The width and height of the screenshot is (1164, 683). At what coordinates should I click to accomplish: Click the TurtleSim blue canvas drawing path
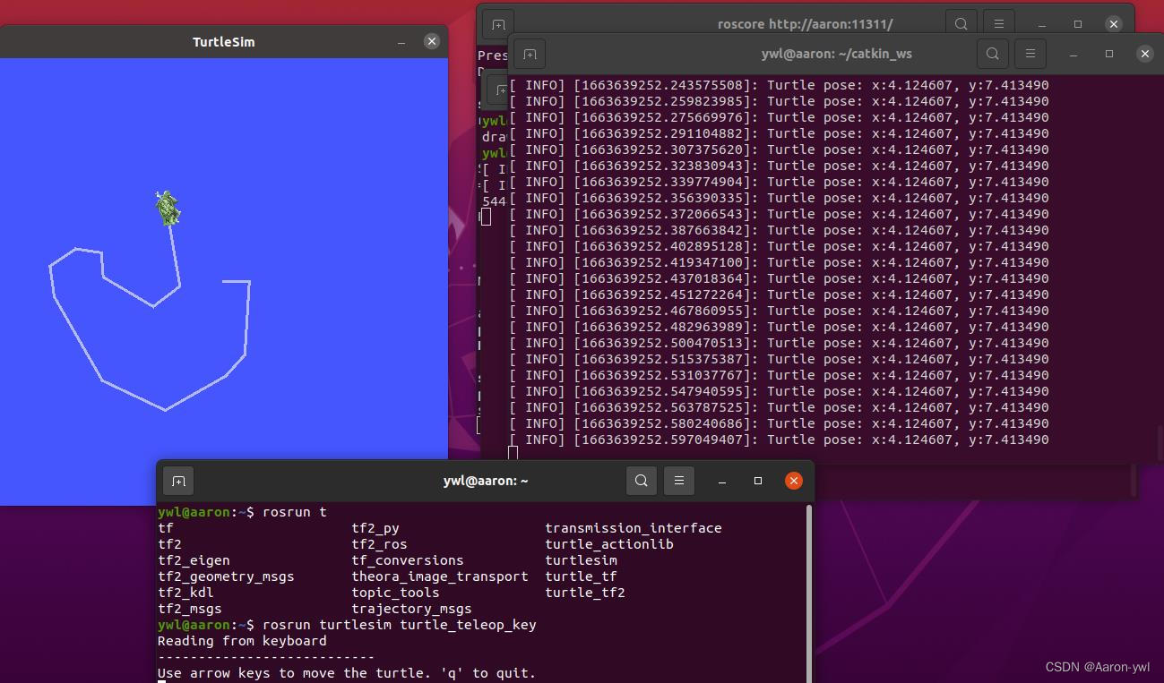coord(149,319)
